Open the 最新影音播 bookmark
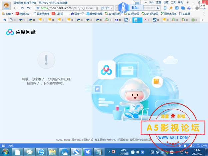This screenshot has width=208, height=156. click(x=94, y=14)
